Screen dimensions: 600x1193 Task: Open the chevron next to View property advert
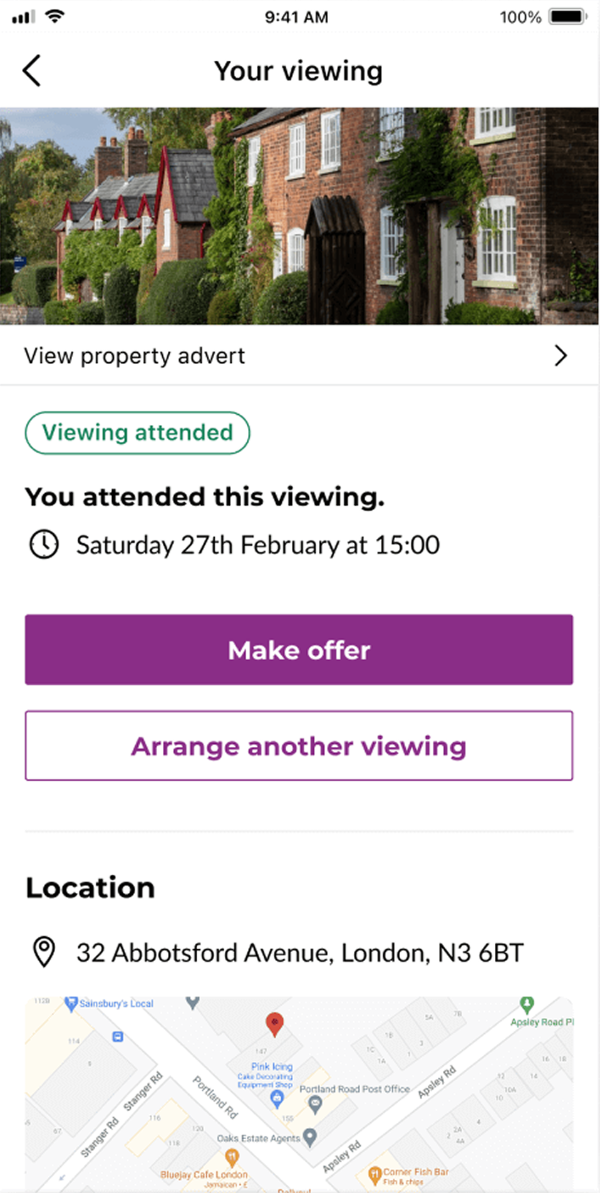(x=561, y=356)
